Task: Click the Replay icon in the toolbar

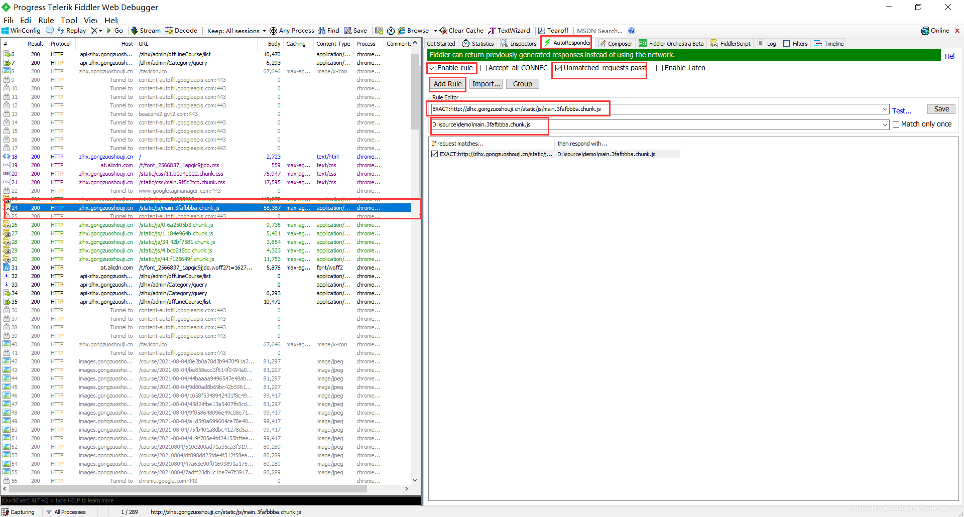Action: point(72,31)
